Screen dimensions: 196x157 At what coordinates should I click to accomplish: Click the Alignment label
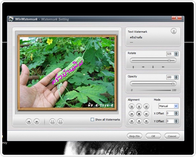tap(134, 100)
